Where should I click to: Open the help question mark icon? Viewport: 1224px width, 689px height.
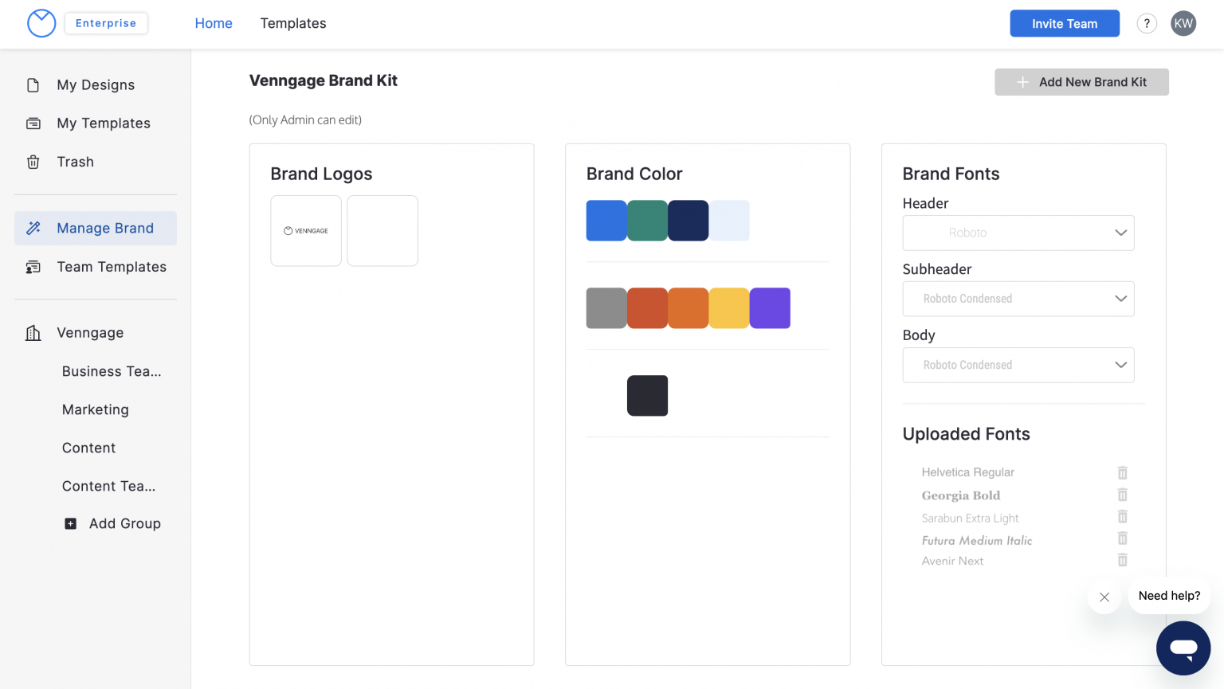(x=1146, y=24)
